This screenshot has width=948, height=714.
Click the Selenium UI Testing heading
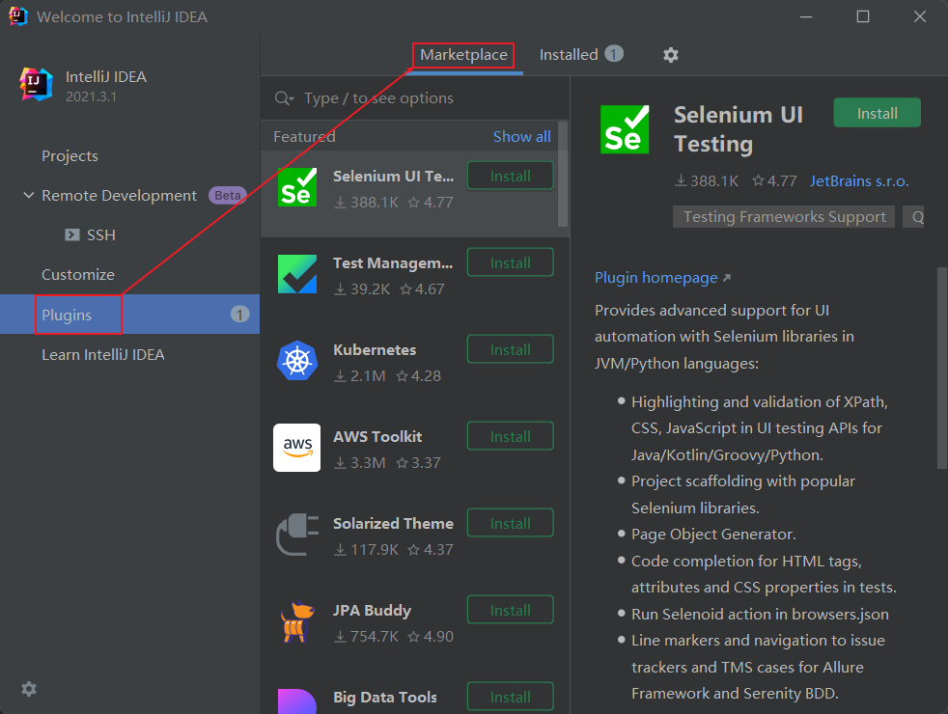pyautogui.click(x=739, y=129)
